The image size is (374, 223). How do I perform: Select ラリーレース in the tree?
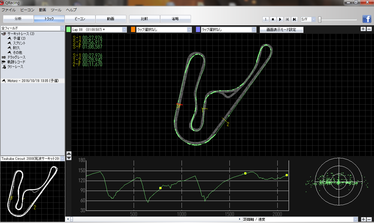[x=15, y=67]
